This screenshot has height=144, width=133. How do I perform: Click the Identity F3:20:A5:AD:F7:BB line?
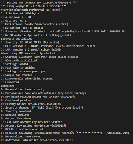click(x=30, y=42)
